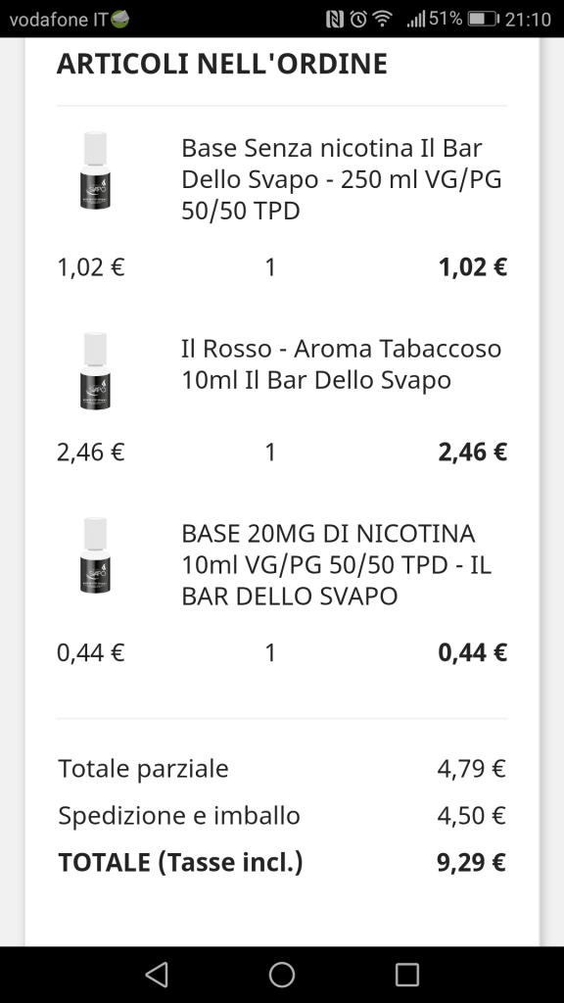This screenshot has height=1003, width=564.
Task: Open recent apps with the square icon
Action: 406,975
